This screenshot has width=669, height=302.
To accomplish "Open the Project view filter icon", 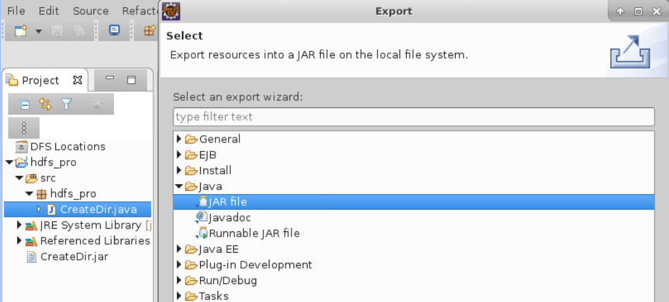I will [x=66, y=104].
